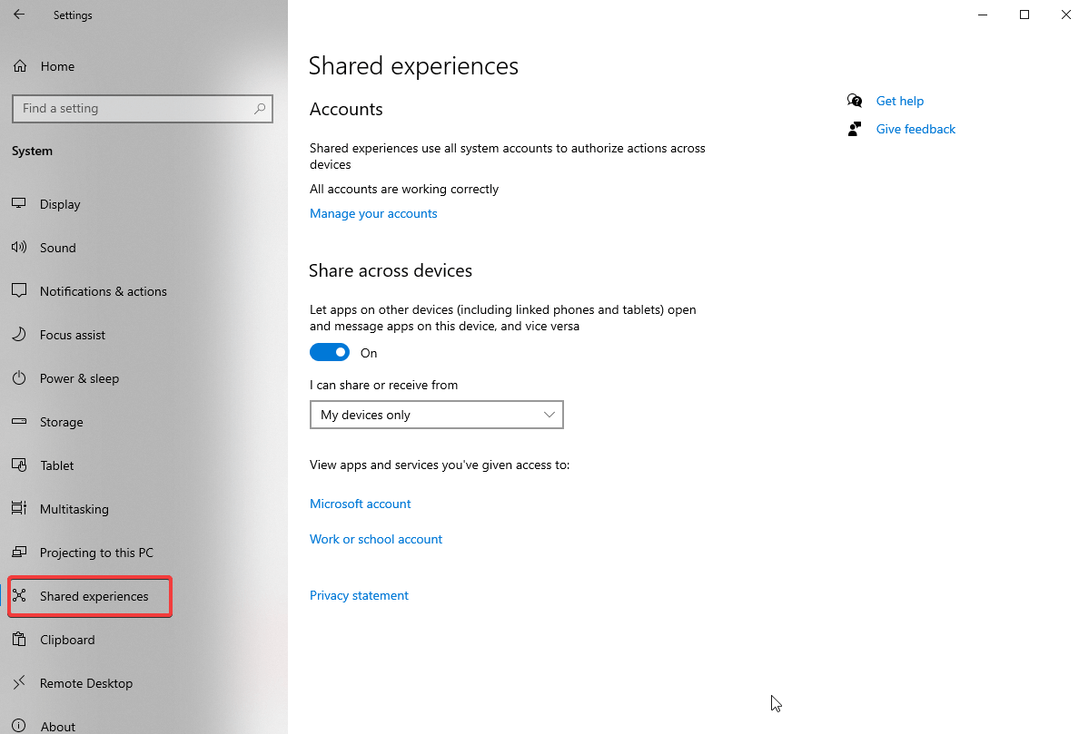Click the Storage drive icon
1079x734 pixels.
pos(19,422)
